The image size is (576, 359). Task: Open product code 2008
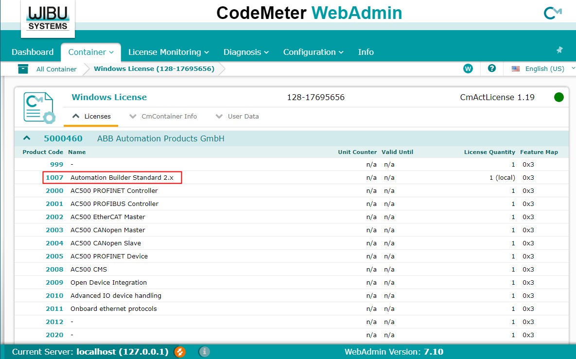[54, 270]
